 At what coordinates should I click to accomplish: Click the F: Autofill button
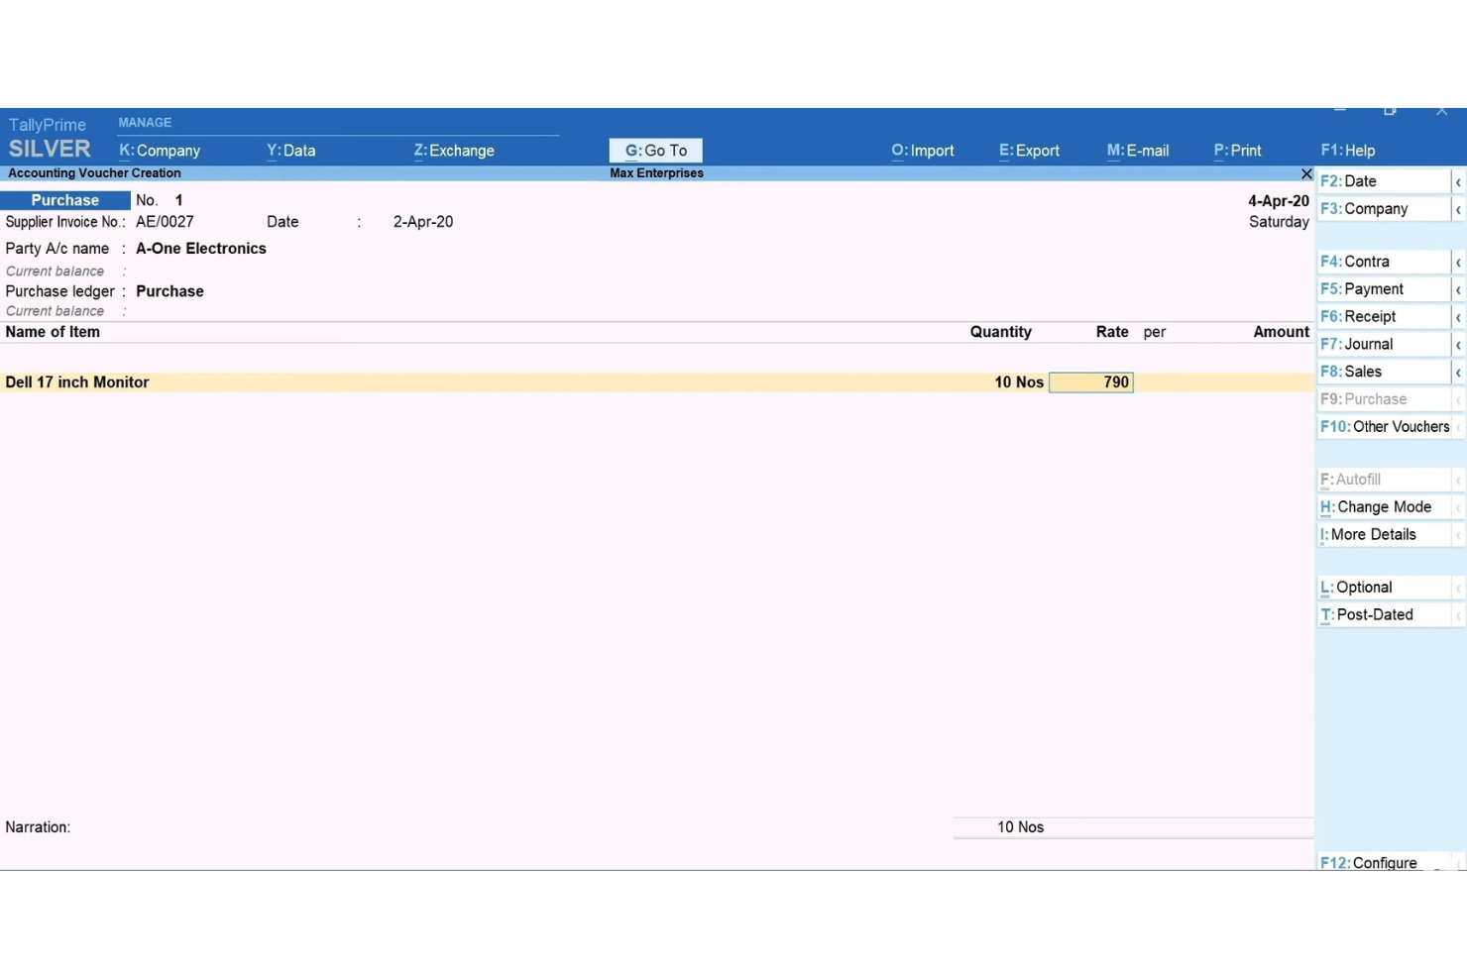coord(1383,480)
